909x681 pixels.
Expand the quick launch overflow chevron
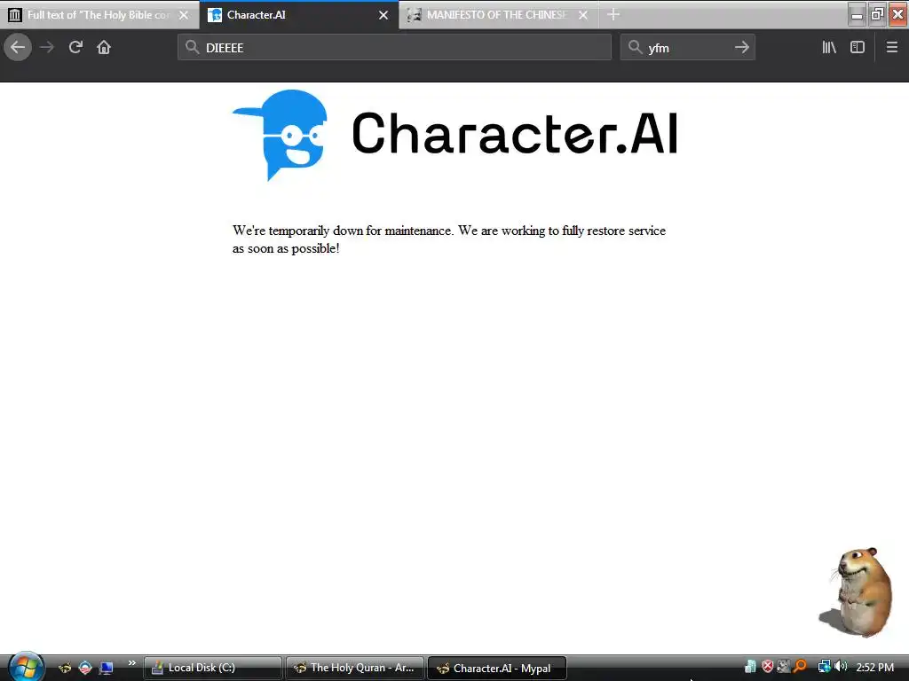(132, 663)
